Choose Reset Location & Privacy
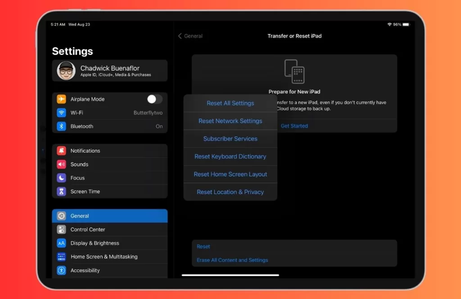Image resolution: width=461 pixels, height=299 pixels. point(230,192)
